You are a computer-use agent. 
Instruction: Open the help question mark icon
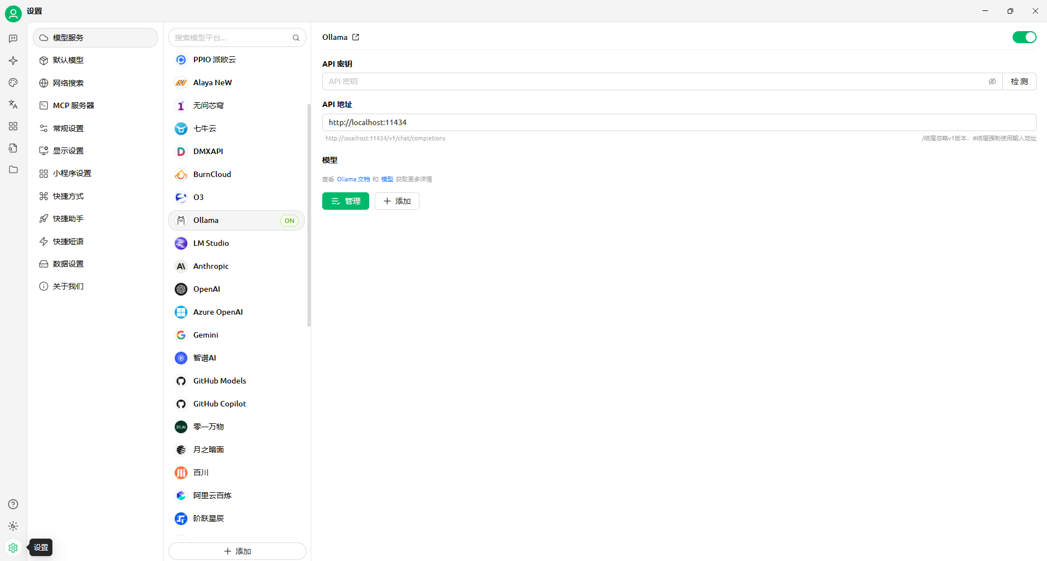(x=13, y=504)
